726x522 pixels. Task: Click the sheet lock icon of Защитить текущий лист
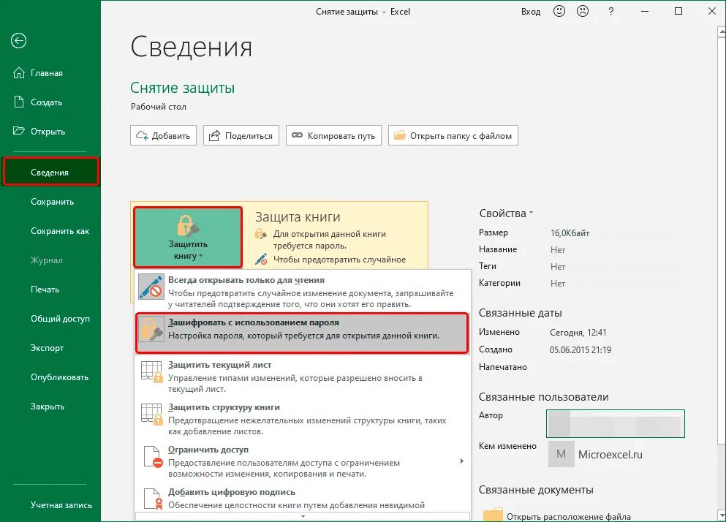pos(151,371)
